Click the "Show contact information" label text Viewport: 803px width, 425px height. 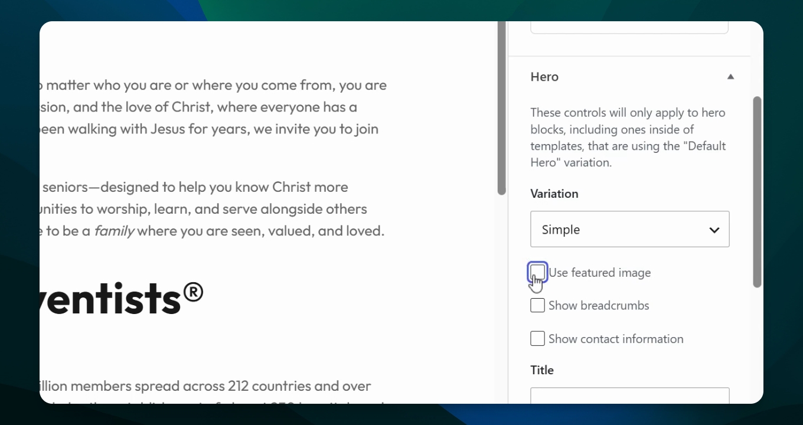[616, 339]
